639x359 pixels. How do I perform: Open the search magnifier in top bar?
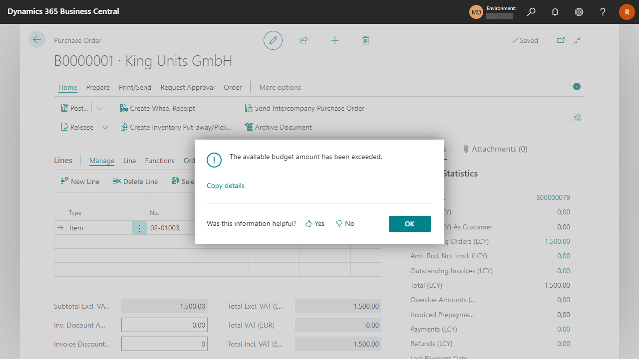(x=531, y=12)
